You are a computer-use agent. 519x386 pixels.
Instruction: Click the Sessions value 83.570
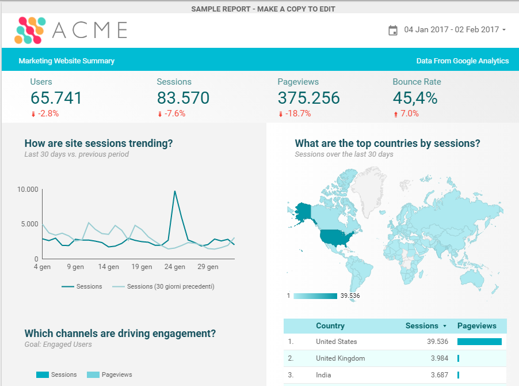183,98
